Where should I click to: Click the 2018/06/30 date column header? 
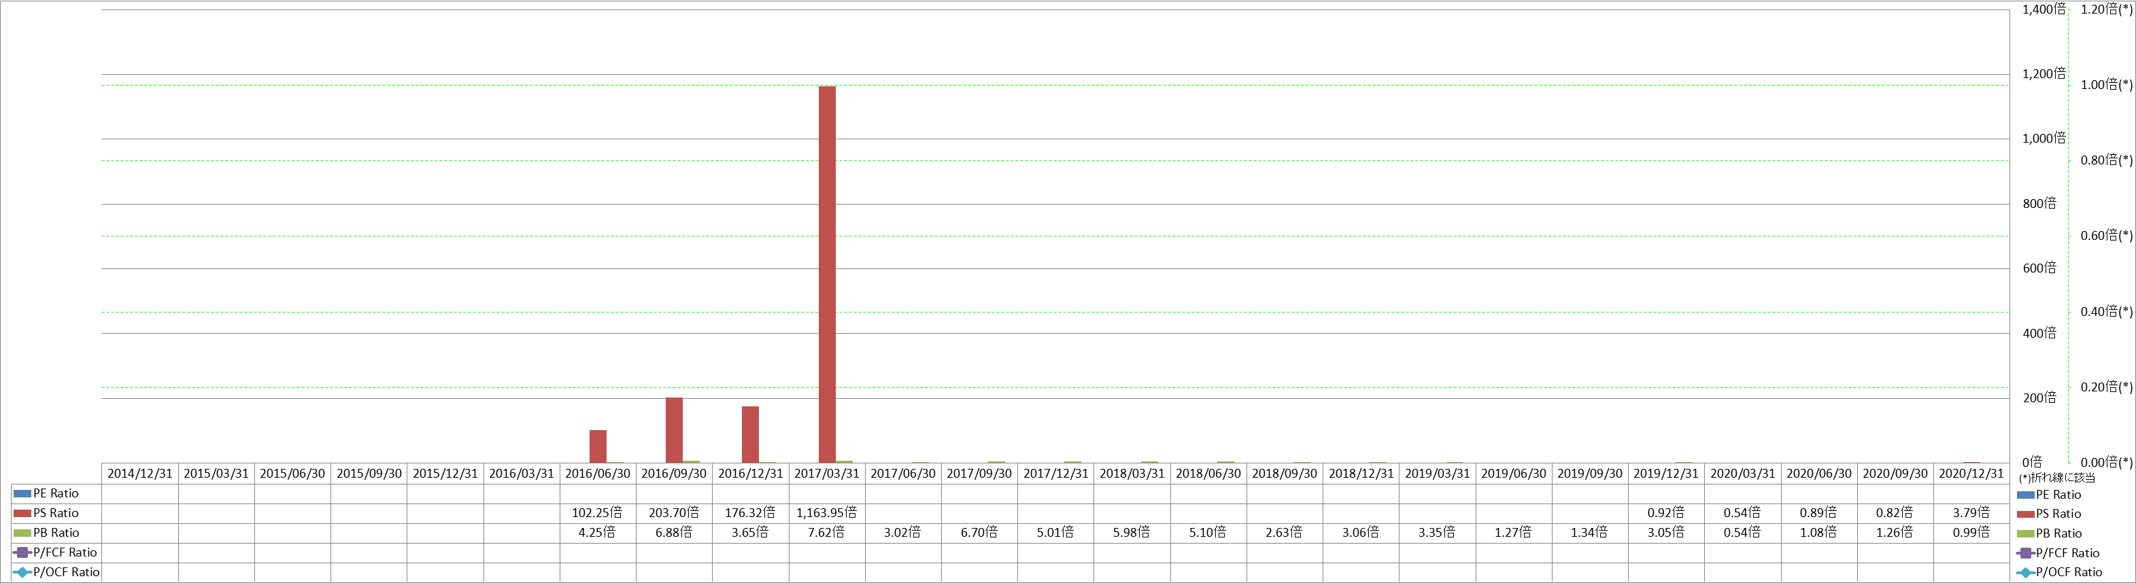click(1208, 474)
